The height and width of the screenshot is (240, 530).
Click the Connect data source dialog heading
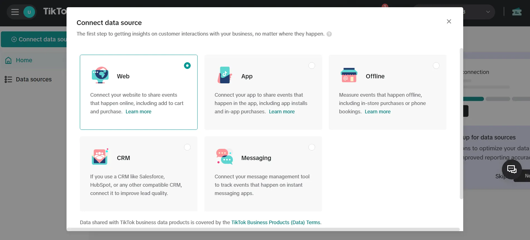(109, 23)
